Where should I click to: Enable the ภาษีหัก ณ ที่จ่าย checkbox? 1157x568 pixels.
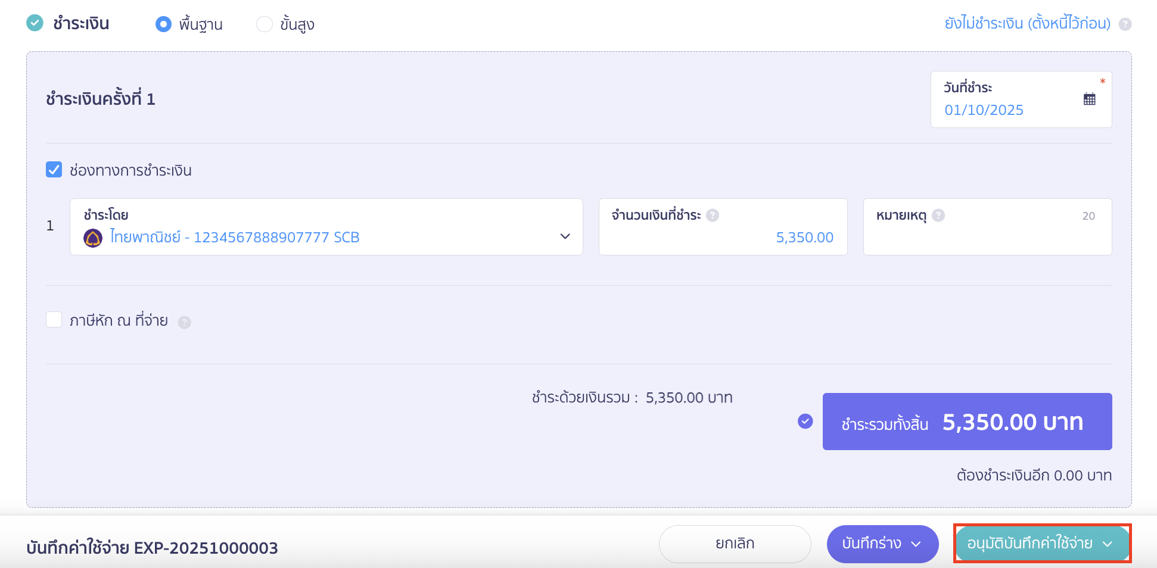point(54,320)
